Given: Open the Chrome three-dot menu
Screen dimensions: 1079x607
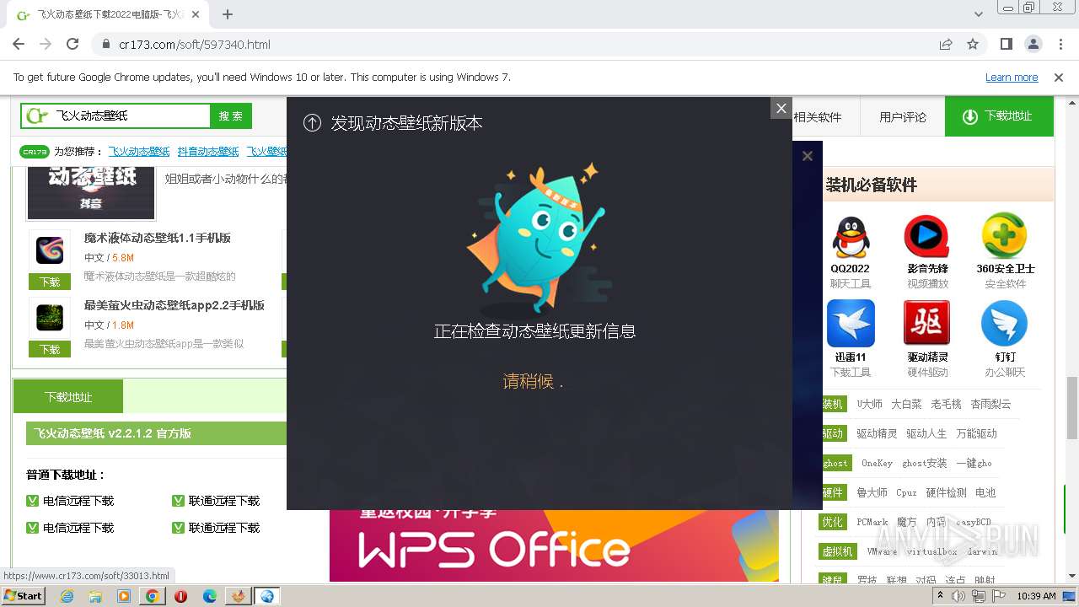Looking at the screenshot, I should tap(1060, 44).
